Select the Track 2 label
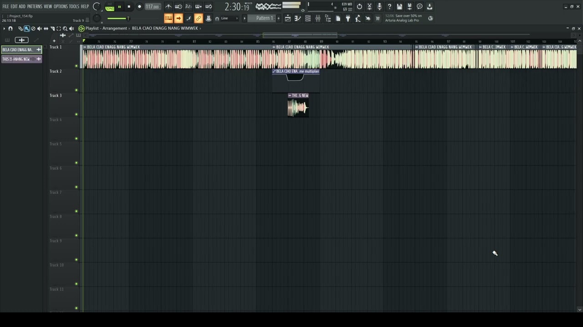Viewport: 583px width, 327px height. point(56,71)
